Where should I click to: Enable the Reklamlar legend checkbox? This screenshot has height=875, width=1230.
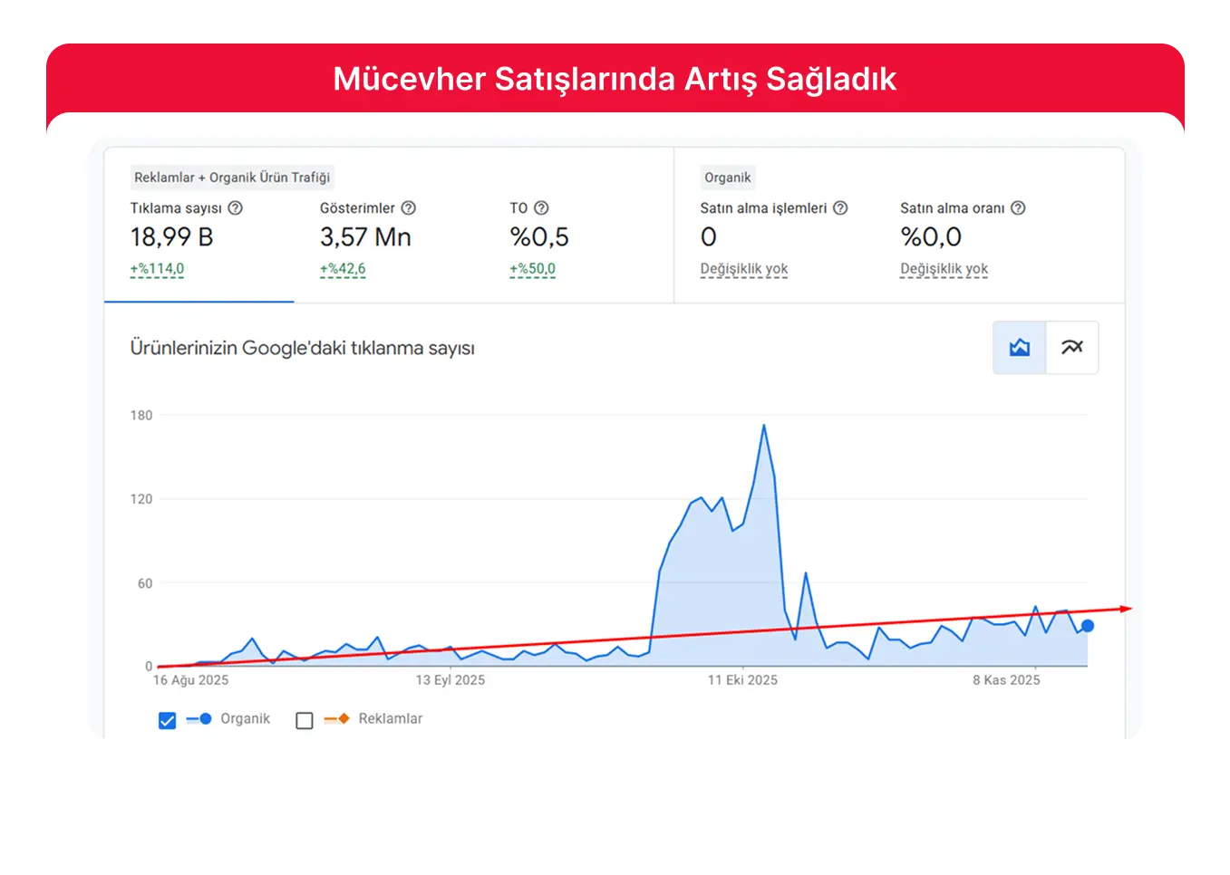(x=305, y=719)
